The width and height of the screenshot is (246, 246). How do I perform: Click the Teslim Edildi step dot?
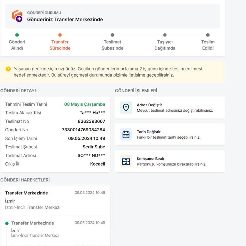pyautogui.click(x=208, y=35)
